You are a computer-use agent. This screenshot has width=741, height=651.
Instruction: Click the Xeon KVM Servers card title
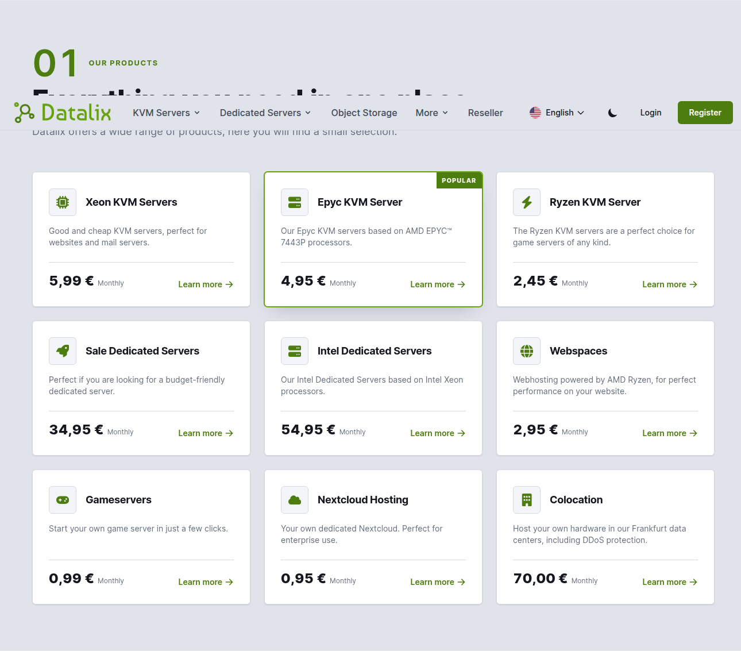132,202
